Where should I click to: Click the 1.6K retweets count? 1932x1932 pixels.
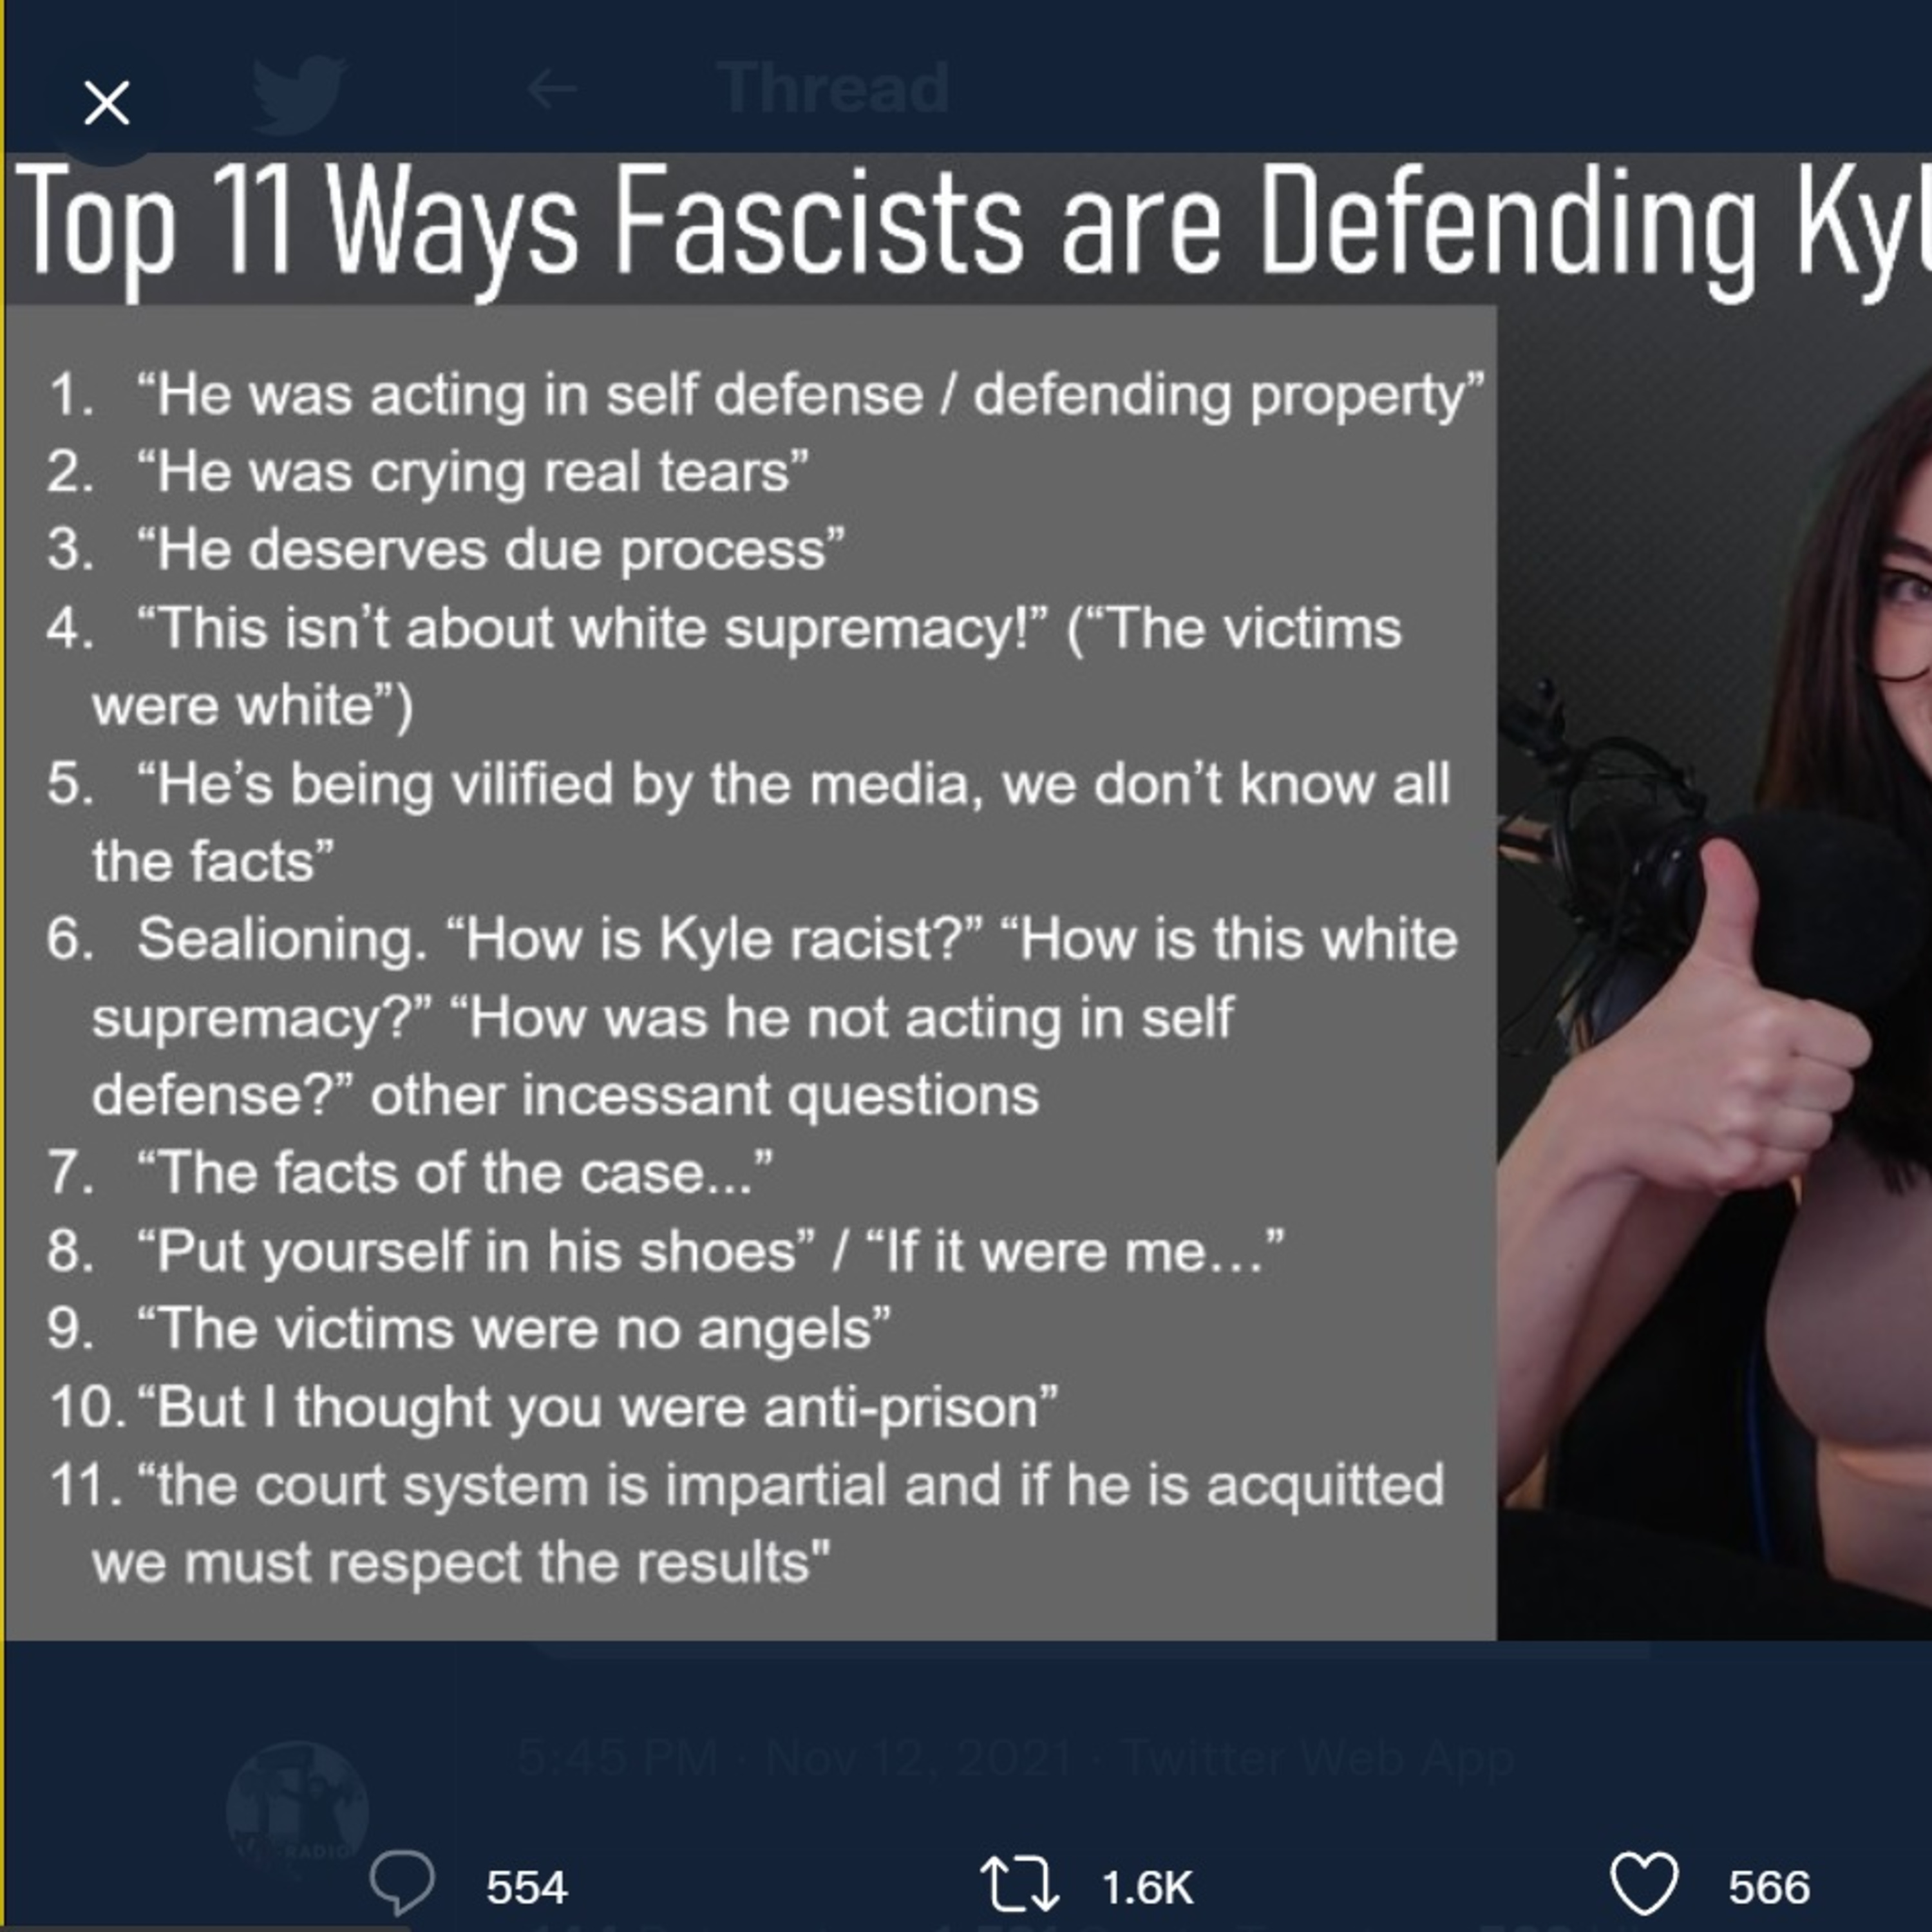coord(1147,1887)
